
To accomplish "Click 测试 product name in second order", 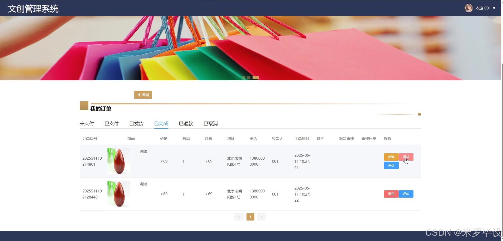I will 144,184.
